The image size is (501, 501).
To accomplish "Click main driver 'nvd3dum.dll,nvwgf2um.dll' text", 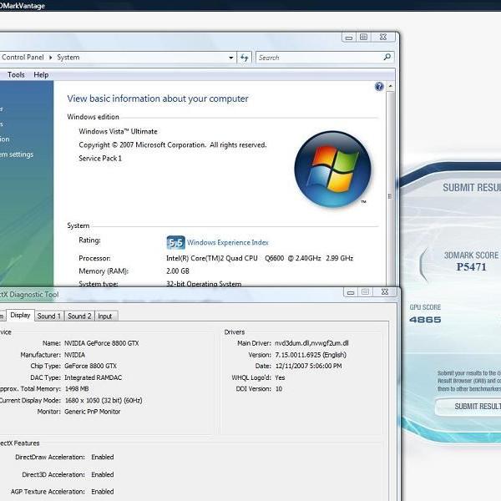I will pos(311,343).
